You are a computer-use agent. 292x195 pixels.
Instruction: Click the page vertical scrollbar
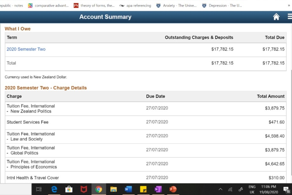(291, 122)
